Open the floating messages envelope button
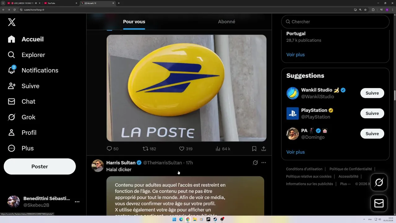Screen dimensions: 396x223 coord(379,203)
